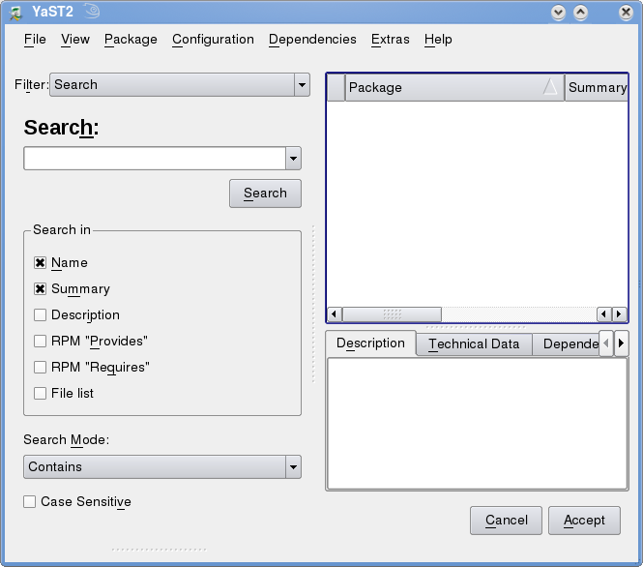Open the View menu

[x=75, y=40]
